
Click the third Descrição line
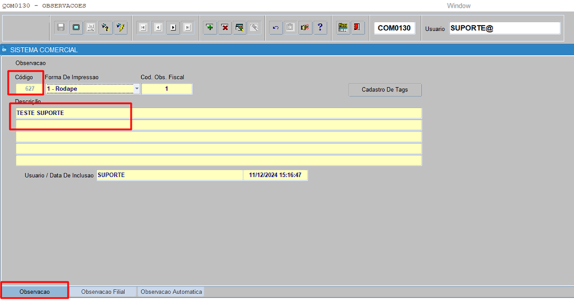pyautogui.click(x=219, y=137)
